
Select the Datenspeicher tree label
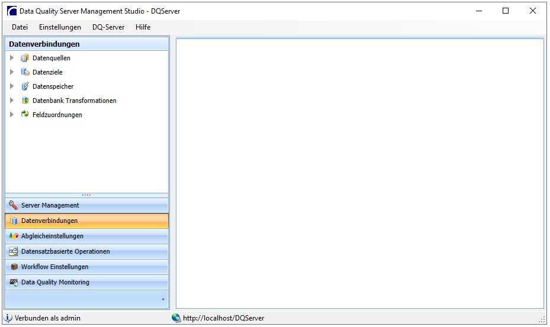(x=53, y=86)
